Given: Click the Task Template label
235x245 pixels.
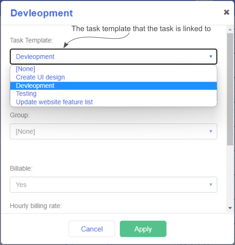Looking at the screenshot, I should coord(31,40).
